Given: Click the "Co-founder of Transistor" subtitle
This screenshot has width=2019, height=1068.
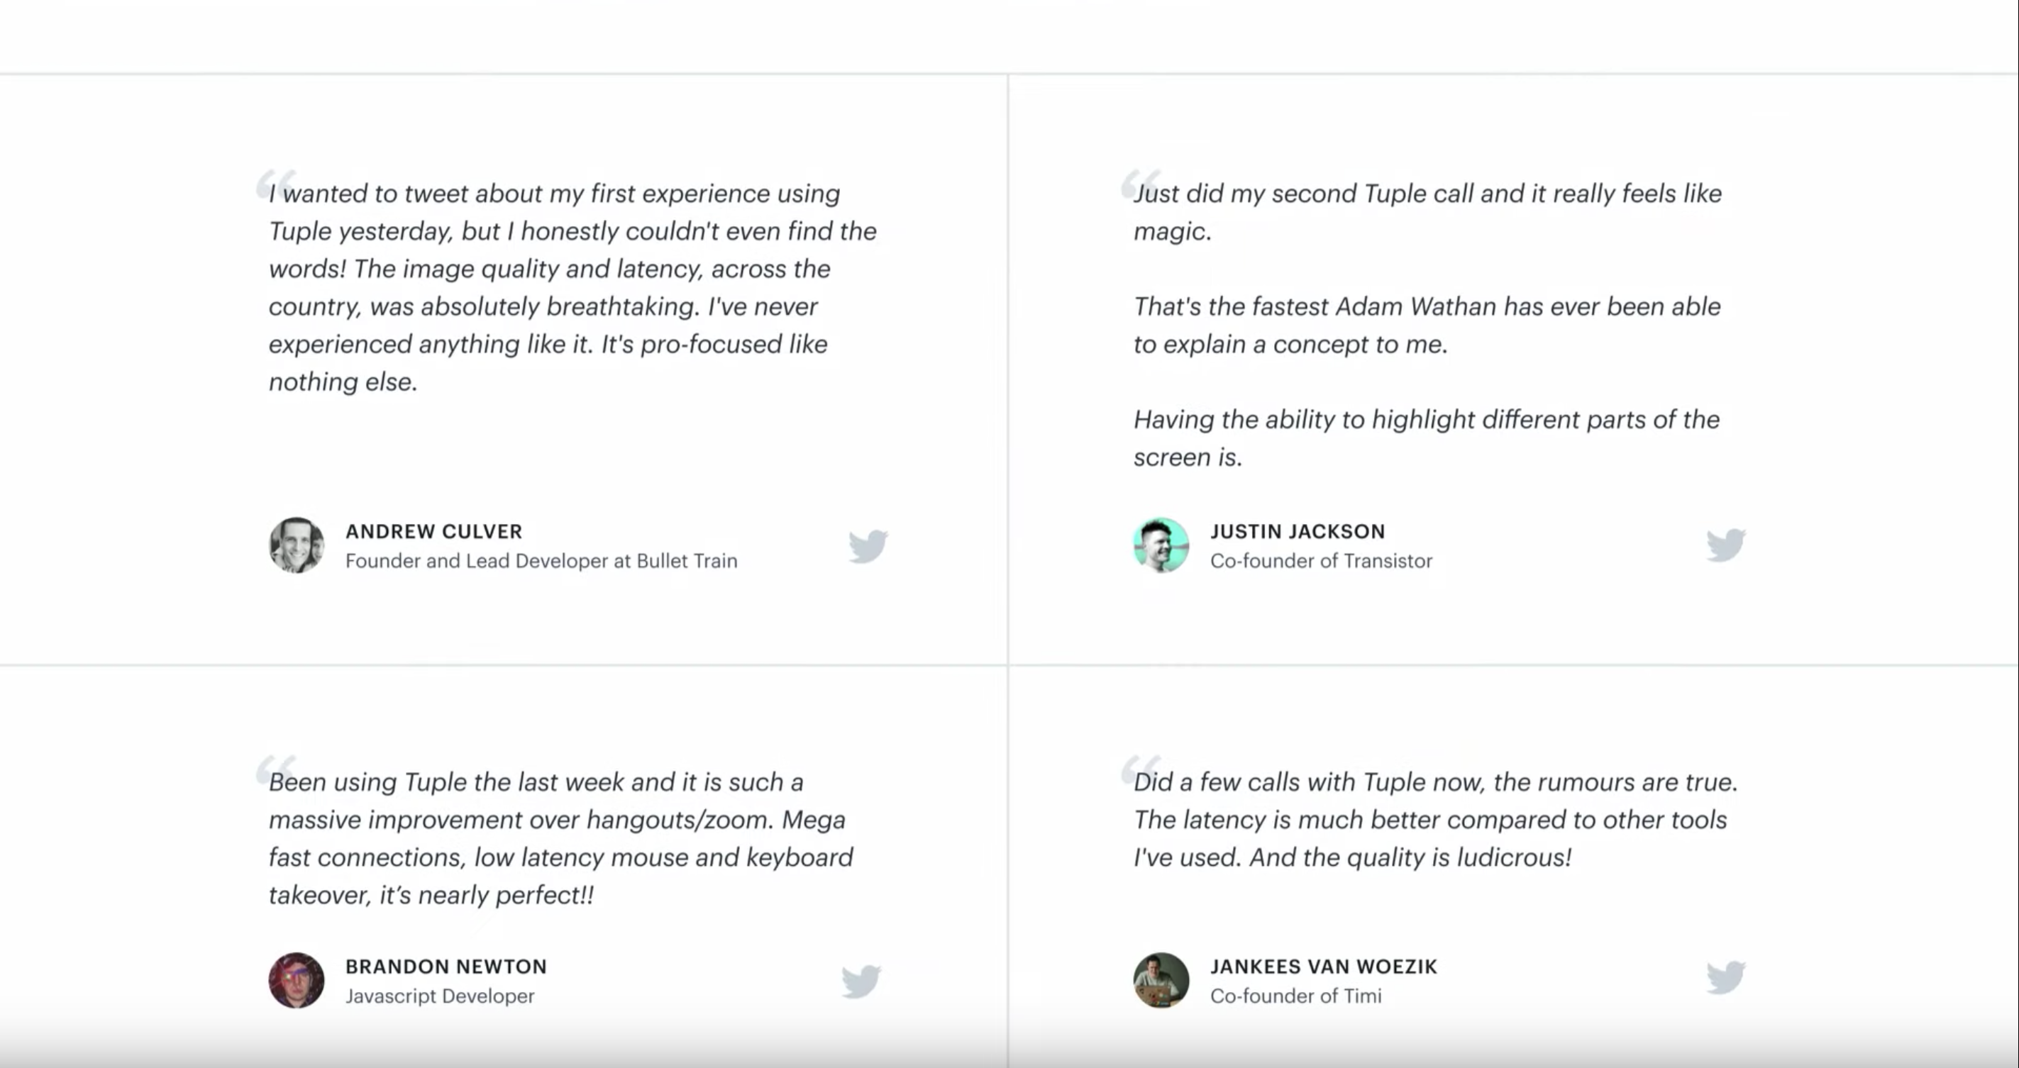Looking at the screenshot, I should coord(1321,561).
